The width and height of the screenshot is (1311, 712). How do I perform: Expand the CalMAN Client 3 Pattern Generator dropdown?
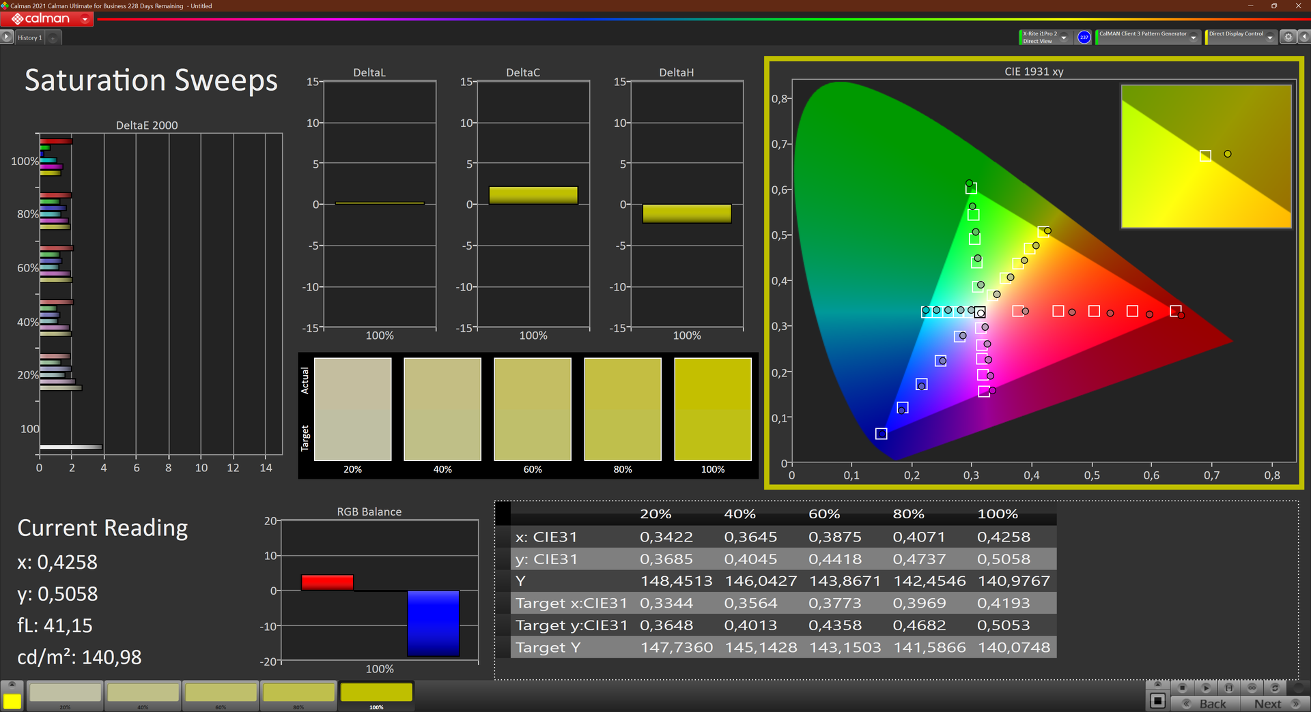pos(1193,38)
